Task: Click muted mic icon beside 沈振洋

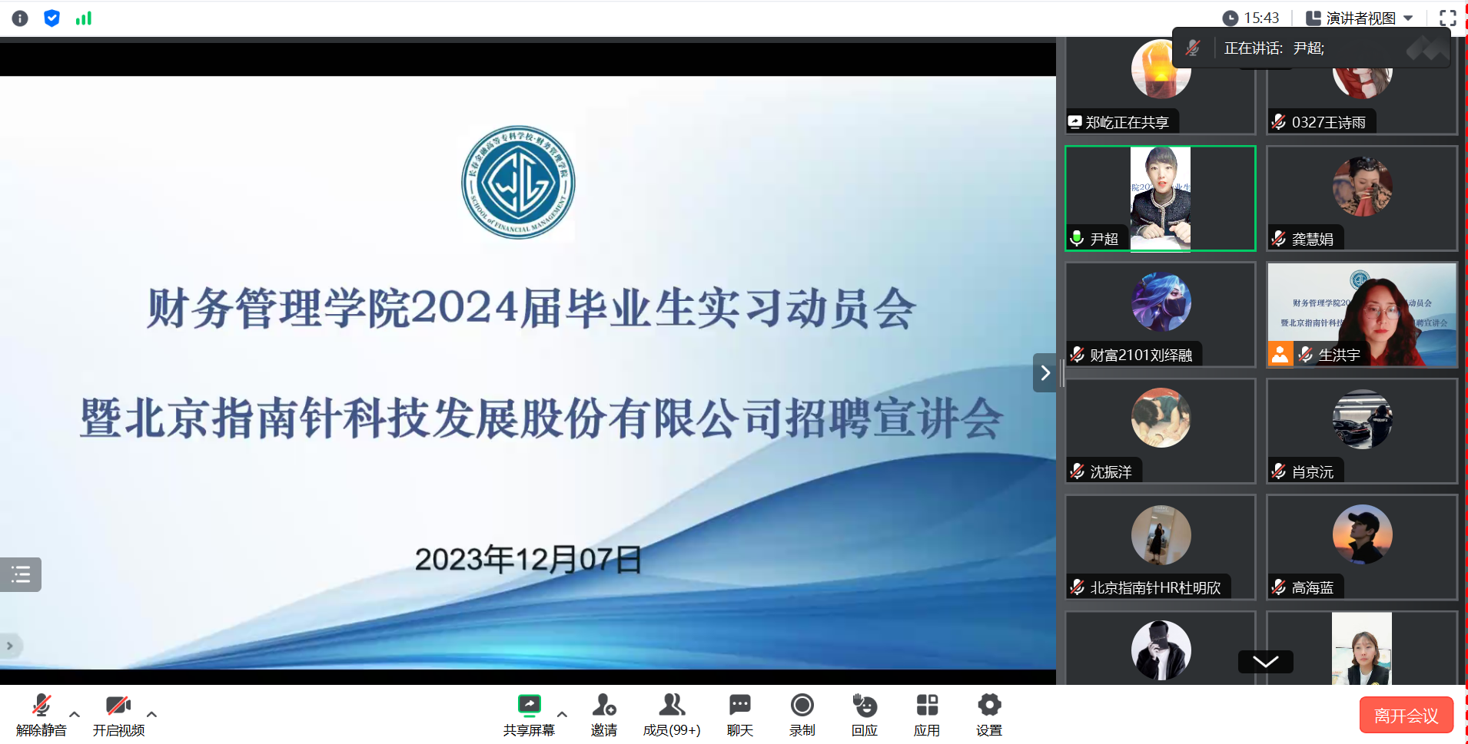Action: click(1077, 471)
